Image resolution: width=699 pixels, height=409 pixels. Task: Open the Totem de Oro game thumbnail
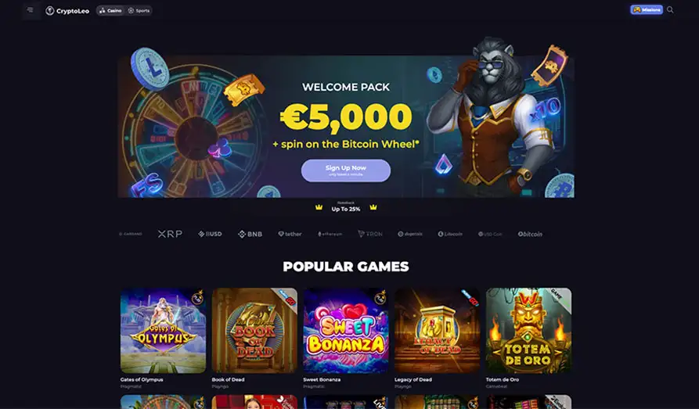tap(528, 331)
